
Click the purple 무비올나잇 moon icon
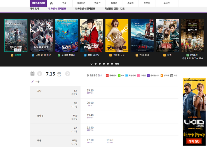[x=148, y=75]
